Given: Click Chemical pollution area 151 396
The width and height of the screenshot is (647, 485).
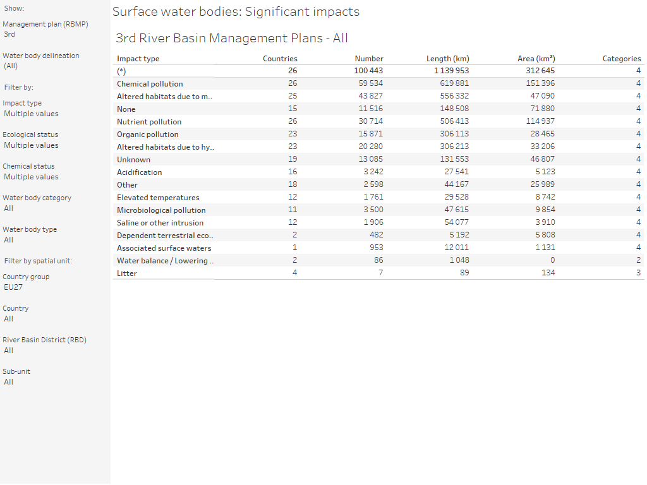Looking at the screenshot, I should pyautogui.click(x=540, y=84).
